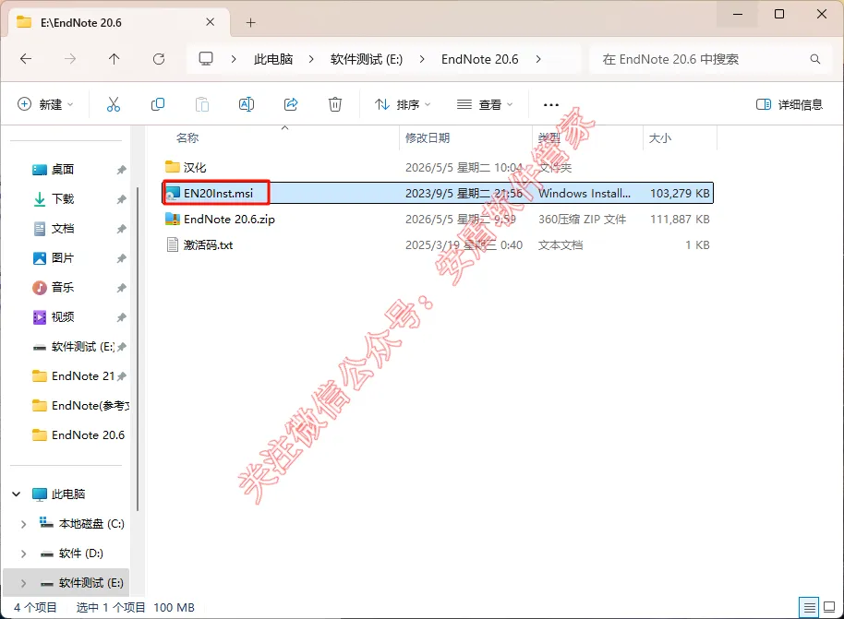Expand 软件 (D:) tree node
The width and height of the screenshot is (844, 619).
(23, 554)
